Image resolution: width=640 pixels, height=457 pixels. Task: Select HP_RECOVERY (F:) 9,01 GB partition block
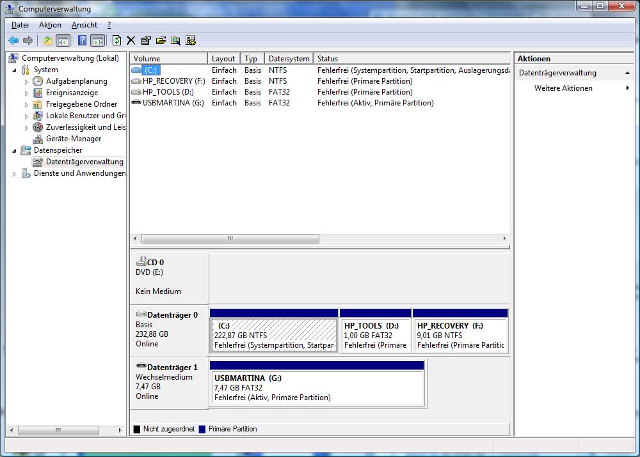(x=460, y=330)
